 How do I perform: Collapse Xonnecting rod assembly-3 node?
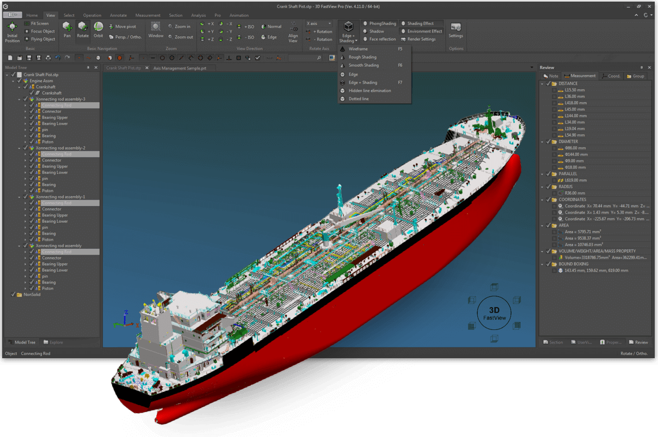point(19,99)
